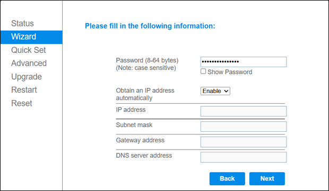Image resolution: width=329 pixels, height=191 pixels.
Task: Navigate to the Upgrade page
Action: point(27,77)
